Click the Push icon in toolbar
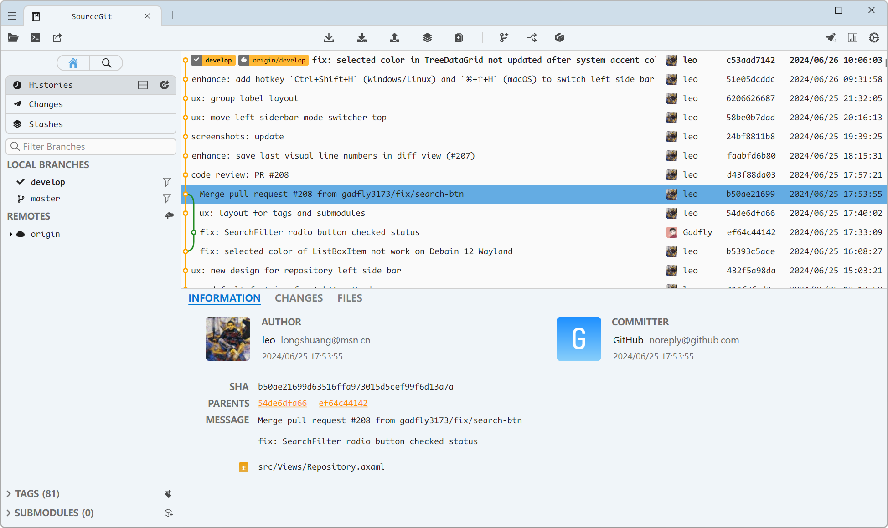888x528 pixels. point(394,38)
